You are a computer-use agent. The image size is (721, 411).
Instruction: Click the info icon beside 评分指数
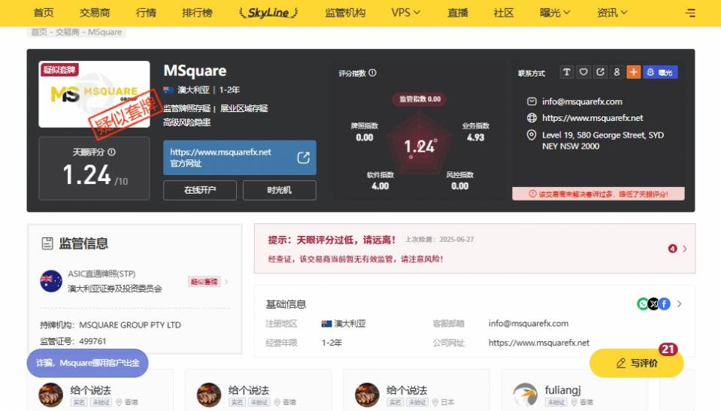pos(372,73)
